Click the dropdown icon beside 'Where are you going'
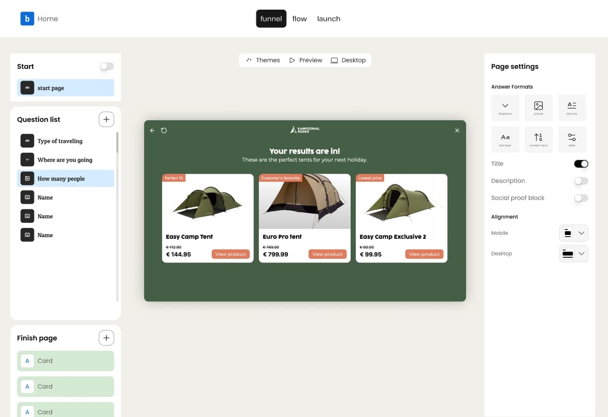The height and width of the screenshot is (417, 608). 27,160
